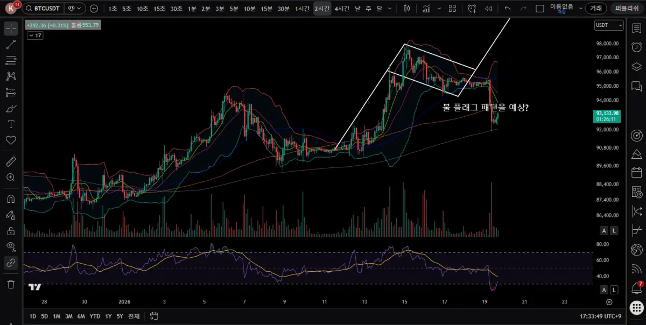Select the brush drawing tool
The height and width of the screenshot is (325, 646).
pos(11,108)
